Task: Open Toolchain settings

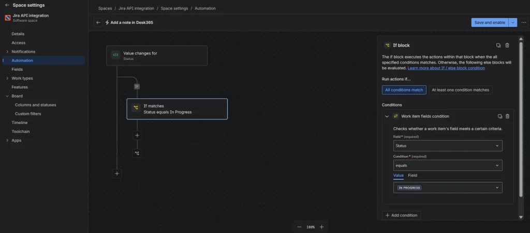Action: coord(21,132)
